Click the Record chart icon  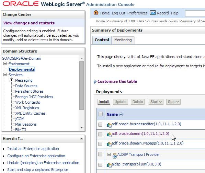pos(153,13)
